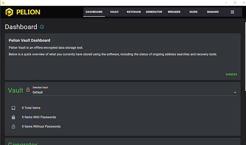This screenshot has width=246, height=145.
Task: Click the '0 Total Items' text
Action: click(31, 108)
